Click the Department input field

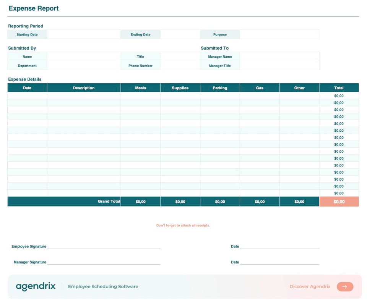(84, 66)
